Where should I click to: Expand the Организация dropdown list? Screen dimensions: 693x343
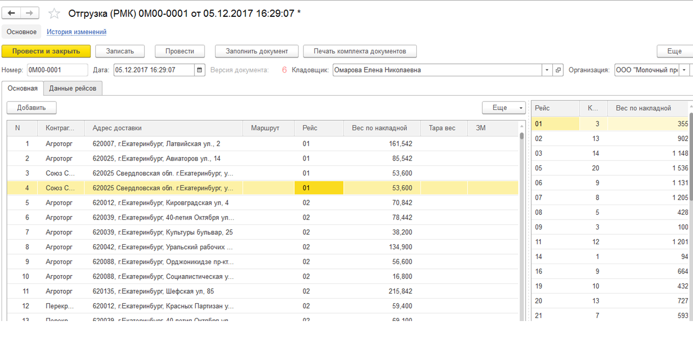tap(684, 70)
